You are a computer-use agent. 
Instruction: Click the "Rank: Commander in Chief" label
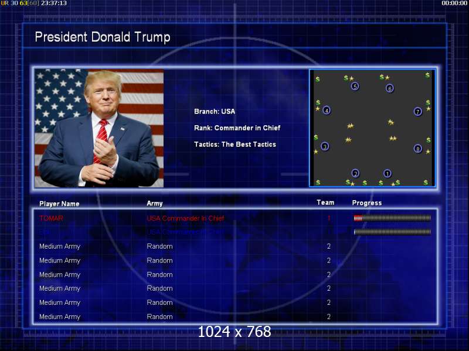coord(237,128)
